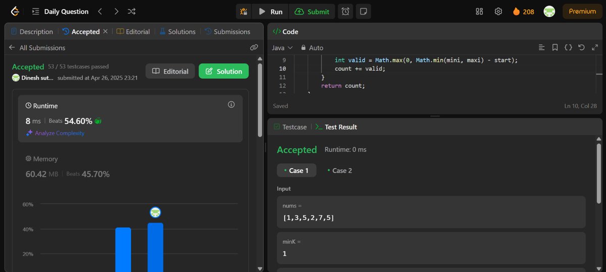Reset code with the undo arrow icon
The height and width of the screenshot is (272, 606).
581,47
